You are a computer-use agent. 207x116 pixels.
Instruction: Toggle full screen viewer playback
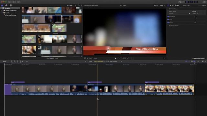(x=165, y=58)
